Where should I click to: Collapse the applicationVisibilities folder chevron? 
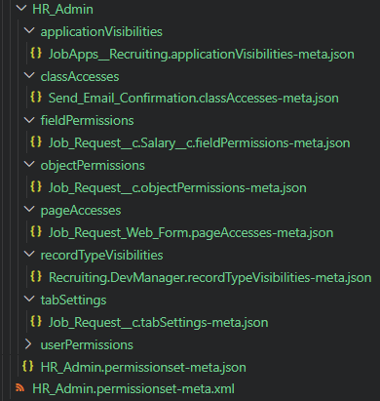coord(29,30)
